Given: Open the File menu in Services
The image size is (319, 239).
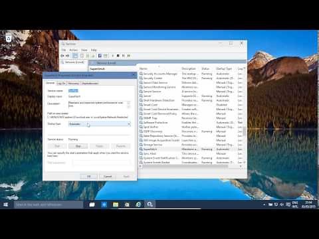Looking at the screenshot, I should (x=64, y=50).
